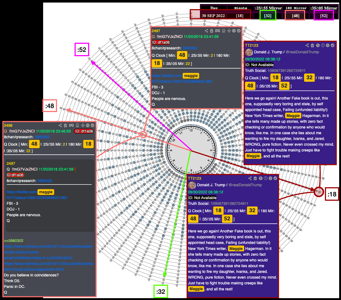Toggle circled checkmark on the lower TT2123 card

(x=276, y=178)
